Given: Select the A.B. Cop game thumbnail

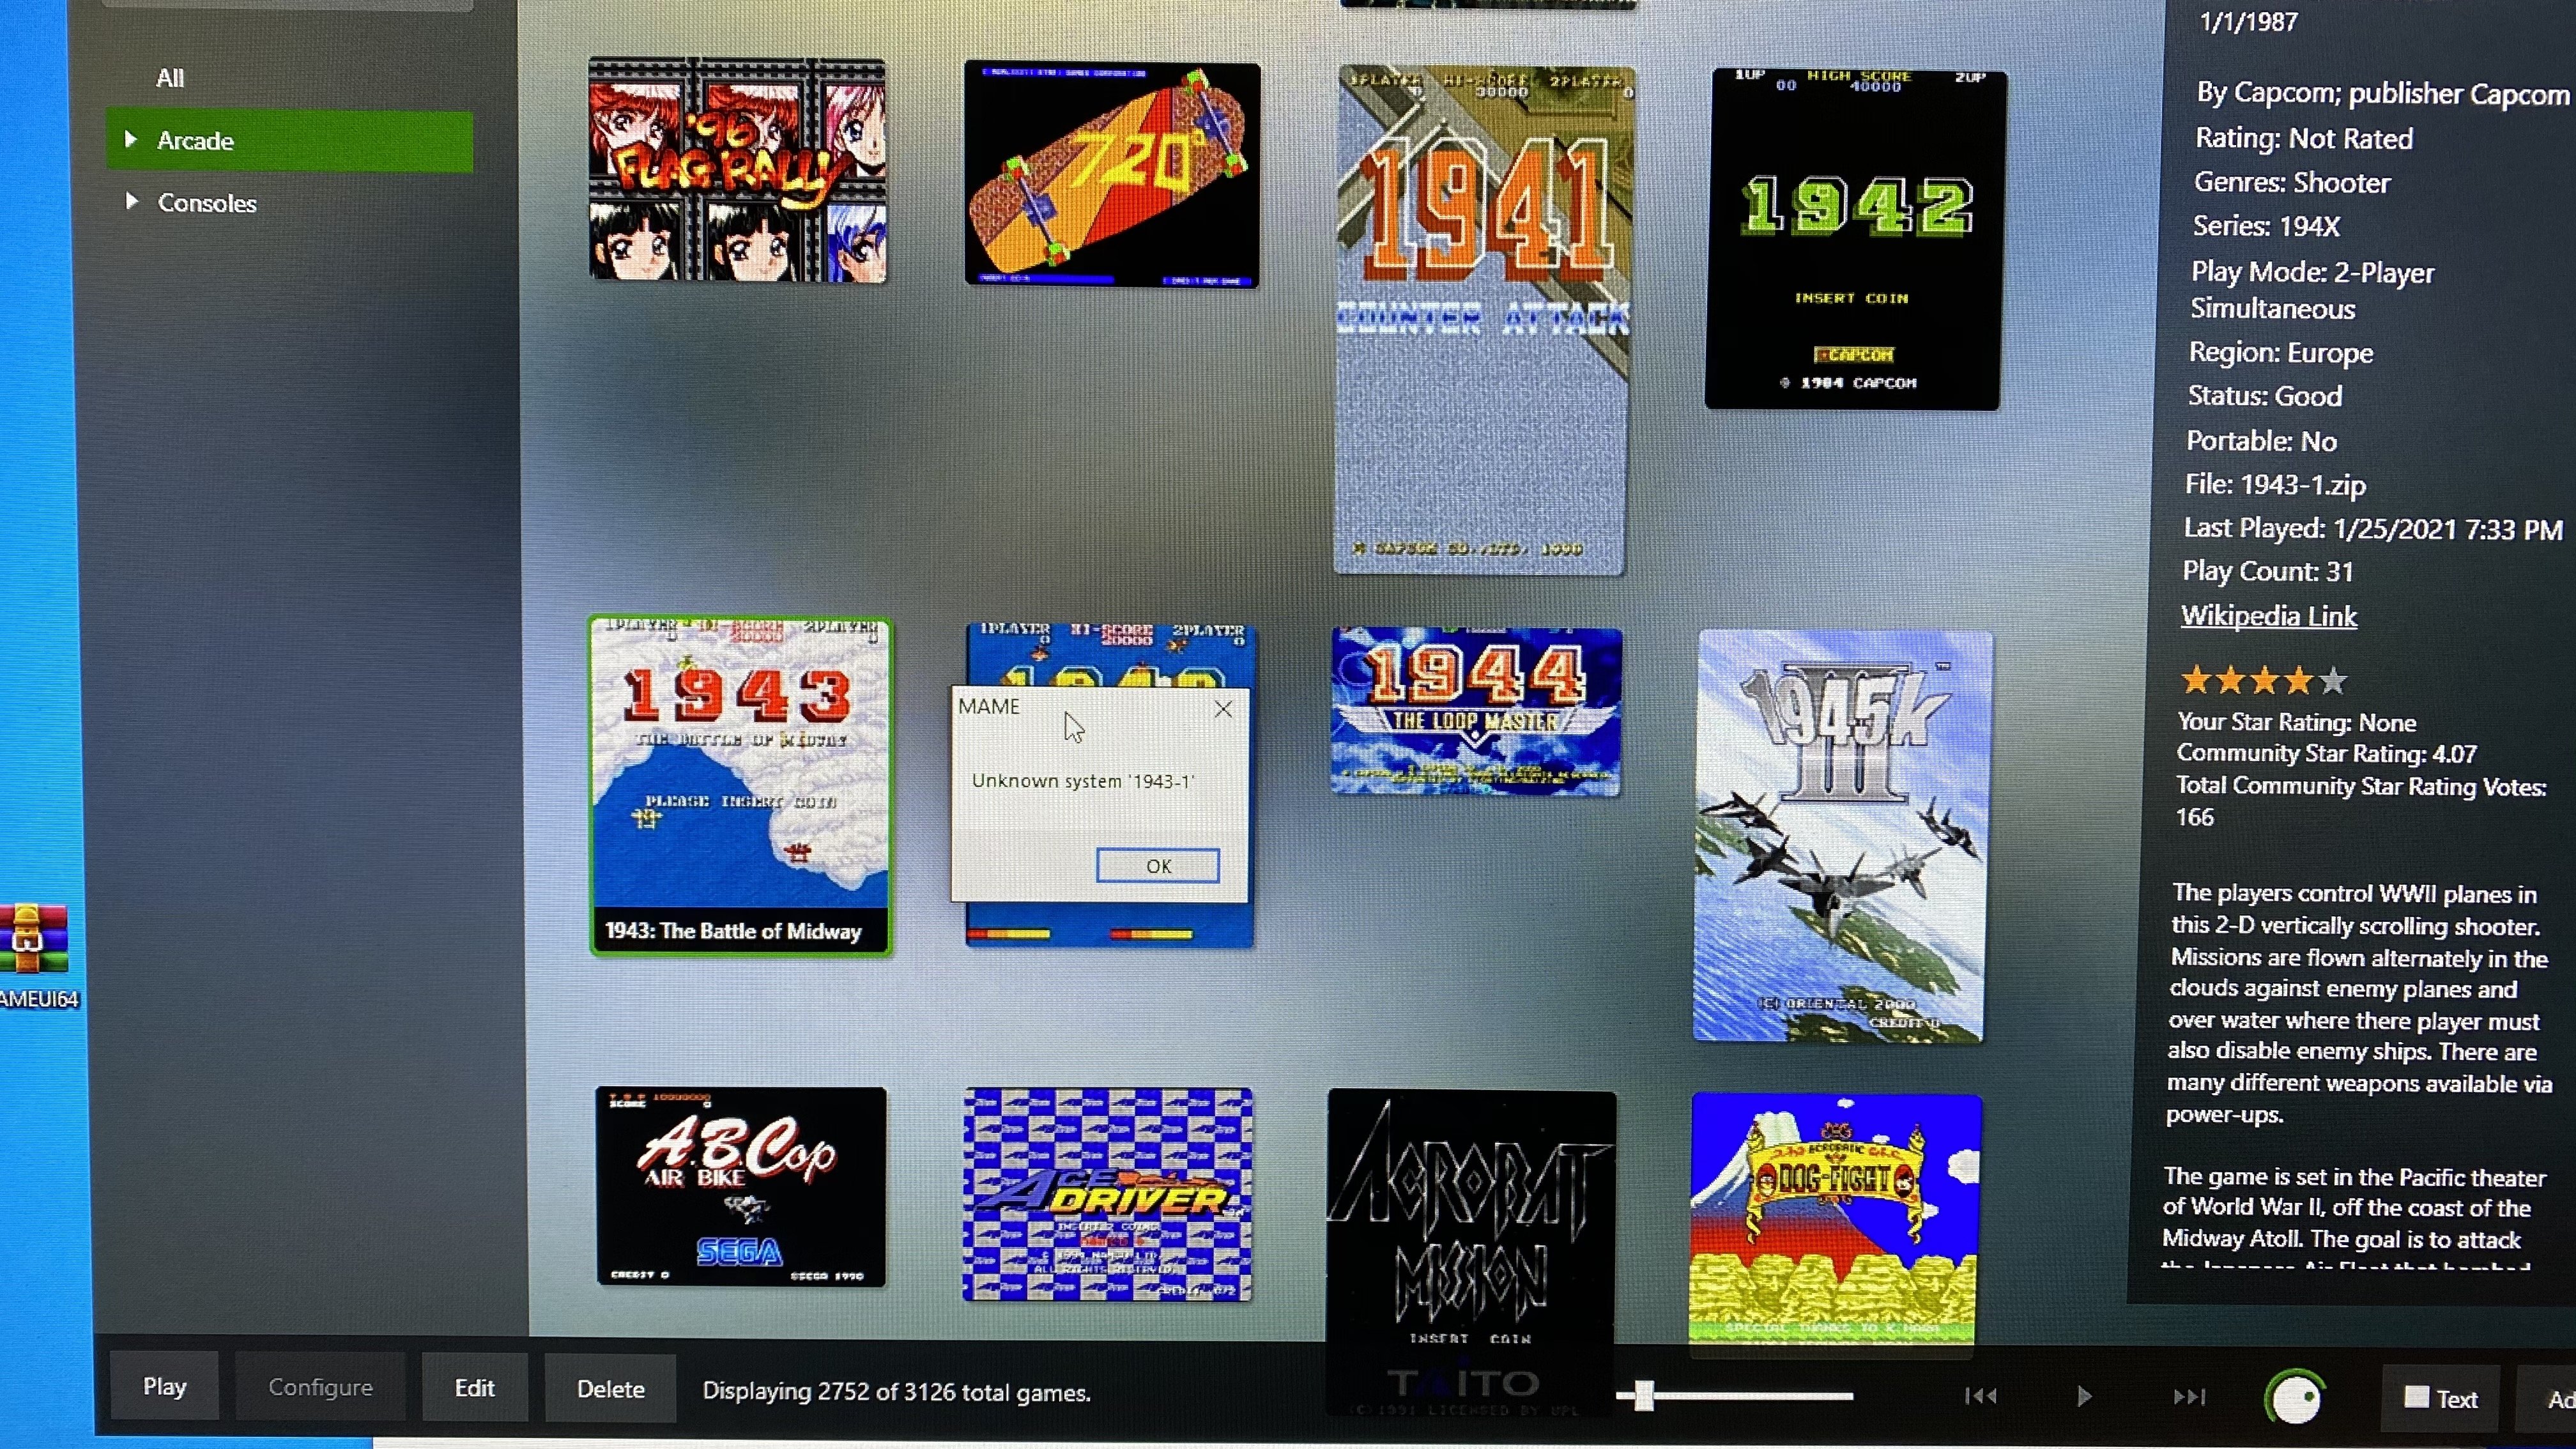Looking at the screenshot, I should pyautogui.click(x=741, y=1186).
